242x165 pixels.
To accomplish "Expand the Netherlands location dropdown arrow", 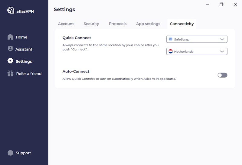I will (x=222, y=51).
